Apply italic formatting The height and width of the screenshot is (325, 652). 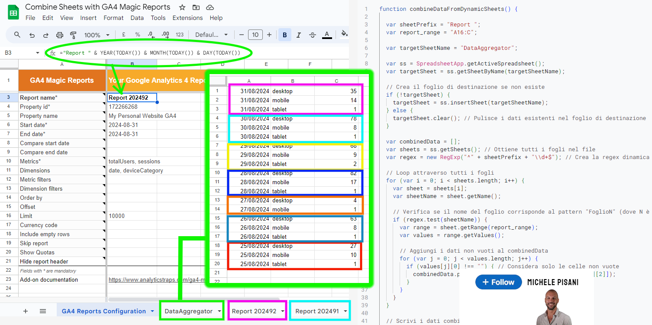[298, 35]
